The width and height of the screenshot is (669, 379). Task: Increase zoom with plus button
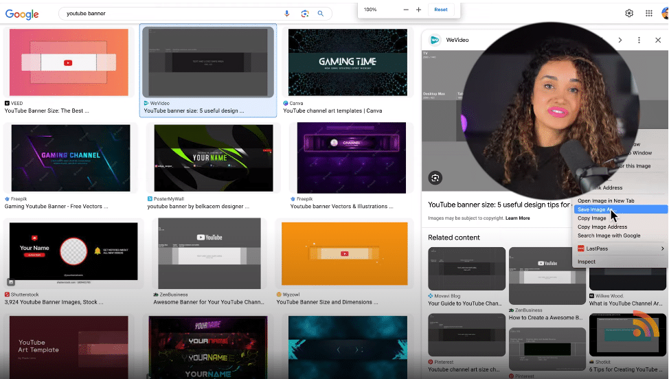coord(418,10)
